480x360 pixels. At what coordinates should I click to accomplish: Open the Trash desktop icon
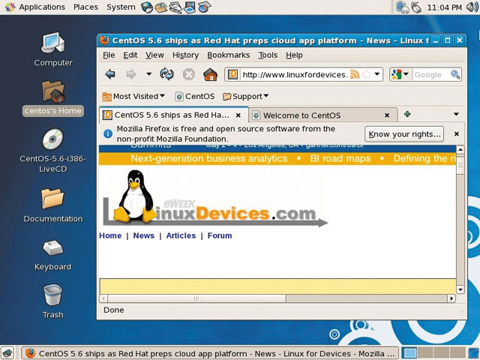click(x=52, y=295)
